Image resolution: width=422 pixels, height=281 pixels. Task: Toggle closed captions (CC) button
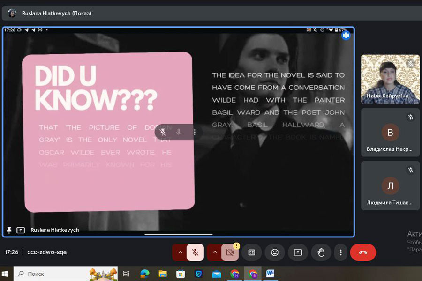(x=252, y=252)
